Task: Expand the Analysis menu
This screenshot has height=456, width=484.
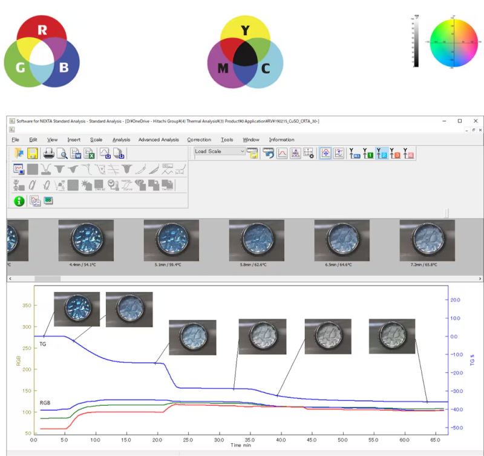Action: 121,140
